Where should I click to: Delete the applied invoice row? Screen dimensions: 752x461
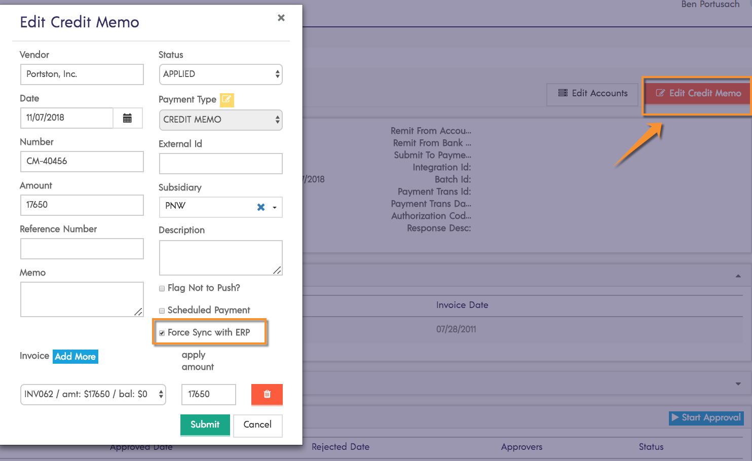click(267, 394)
